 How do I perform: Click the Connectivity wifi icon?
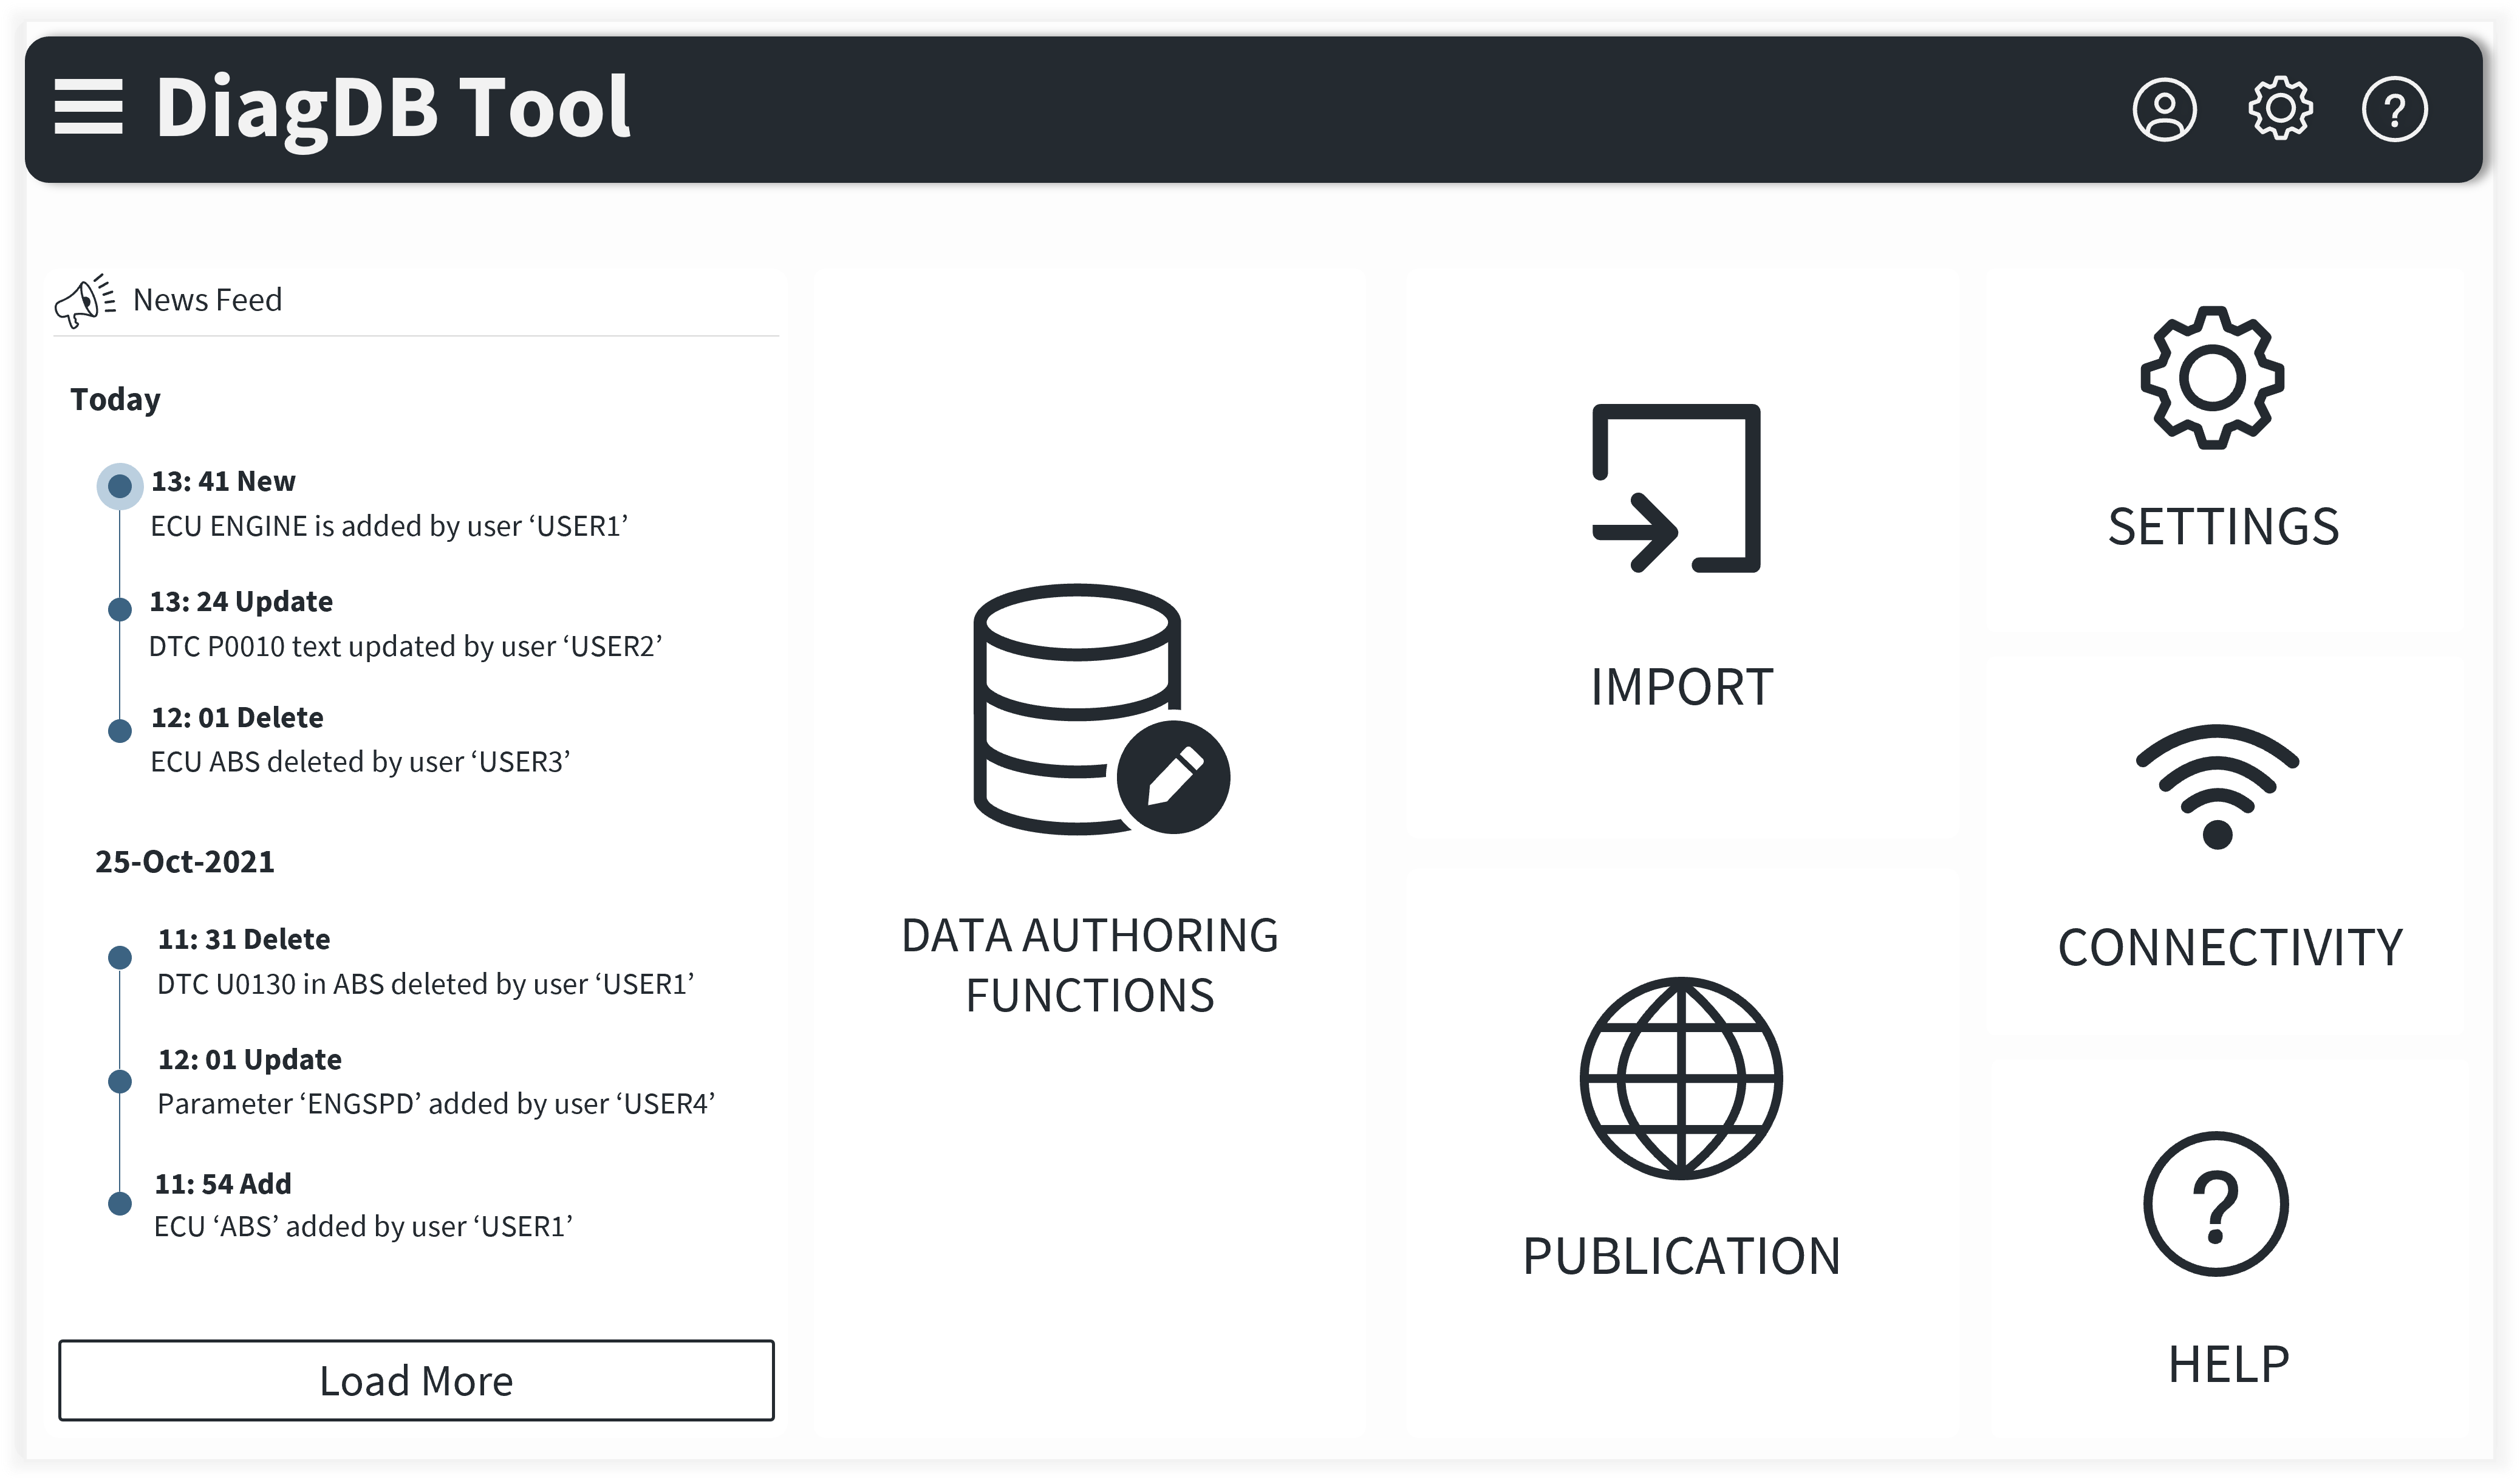pyautogui.click(x=2217, y=787)
